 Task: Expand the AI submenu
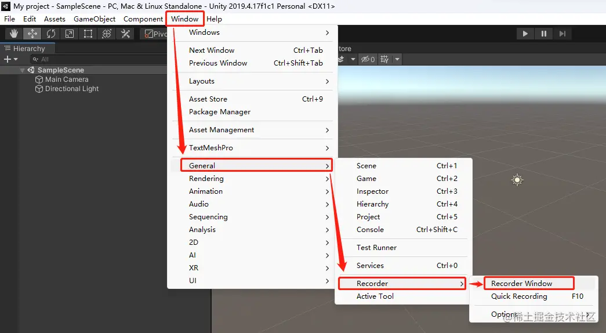tap(252, 255)
